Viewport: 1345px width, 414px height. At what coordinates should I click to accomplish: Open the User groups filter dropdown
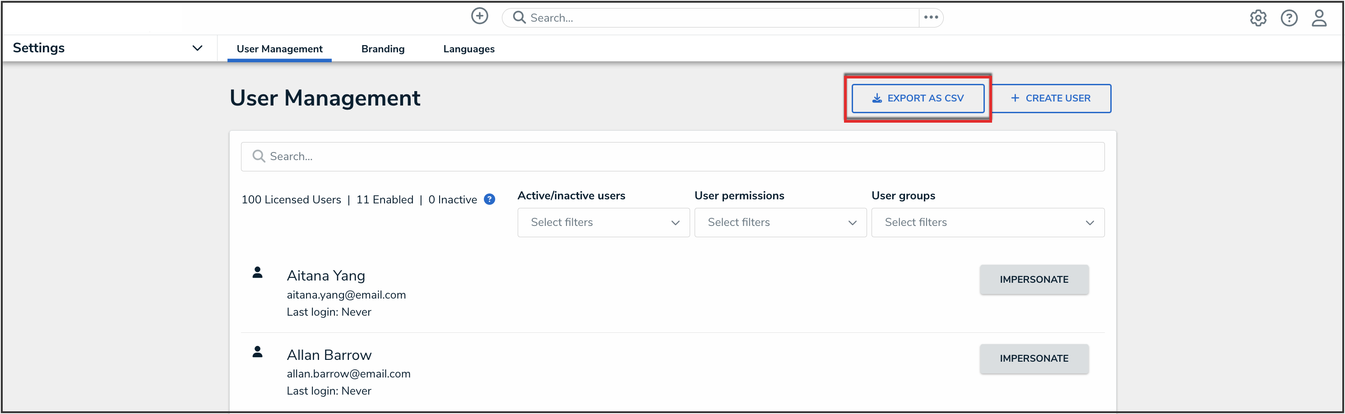[x=988, y=223]
